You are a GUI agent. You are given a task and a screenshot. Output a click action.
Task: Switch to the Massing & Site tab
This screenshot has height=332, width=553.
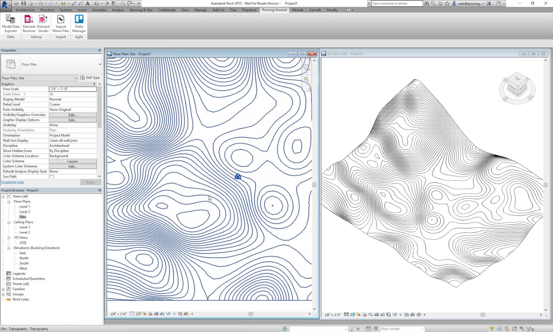point(141,10)
